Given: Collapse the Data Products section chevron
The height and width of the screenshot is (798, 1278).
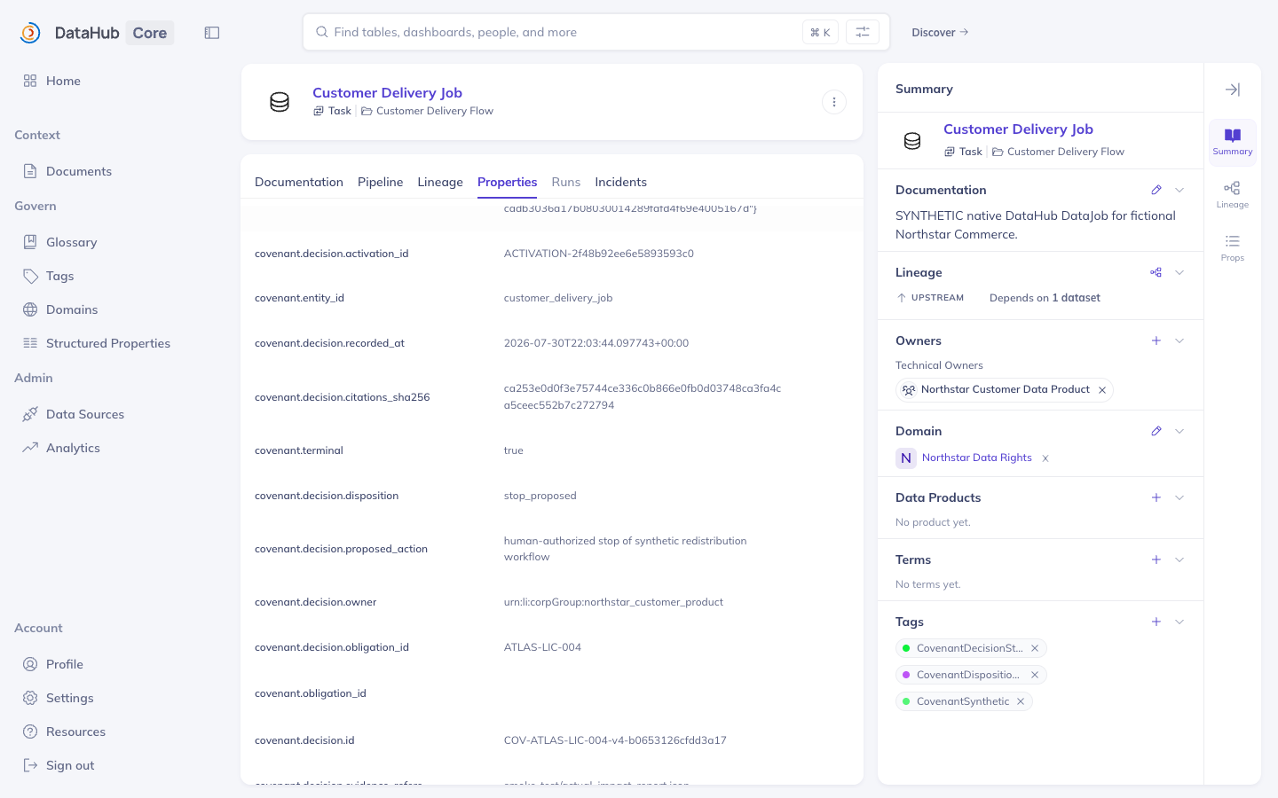Looking at the screenshot, I should 1179,497.
